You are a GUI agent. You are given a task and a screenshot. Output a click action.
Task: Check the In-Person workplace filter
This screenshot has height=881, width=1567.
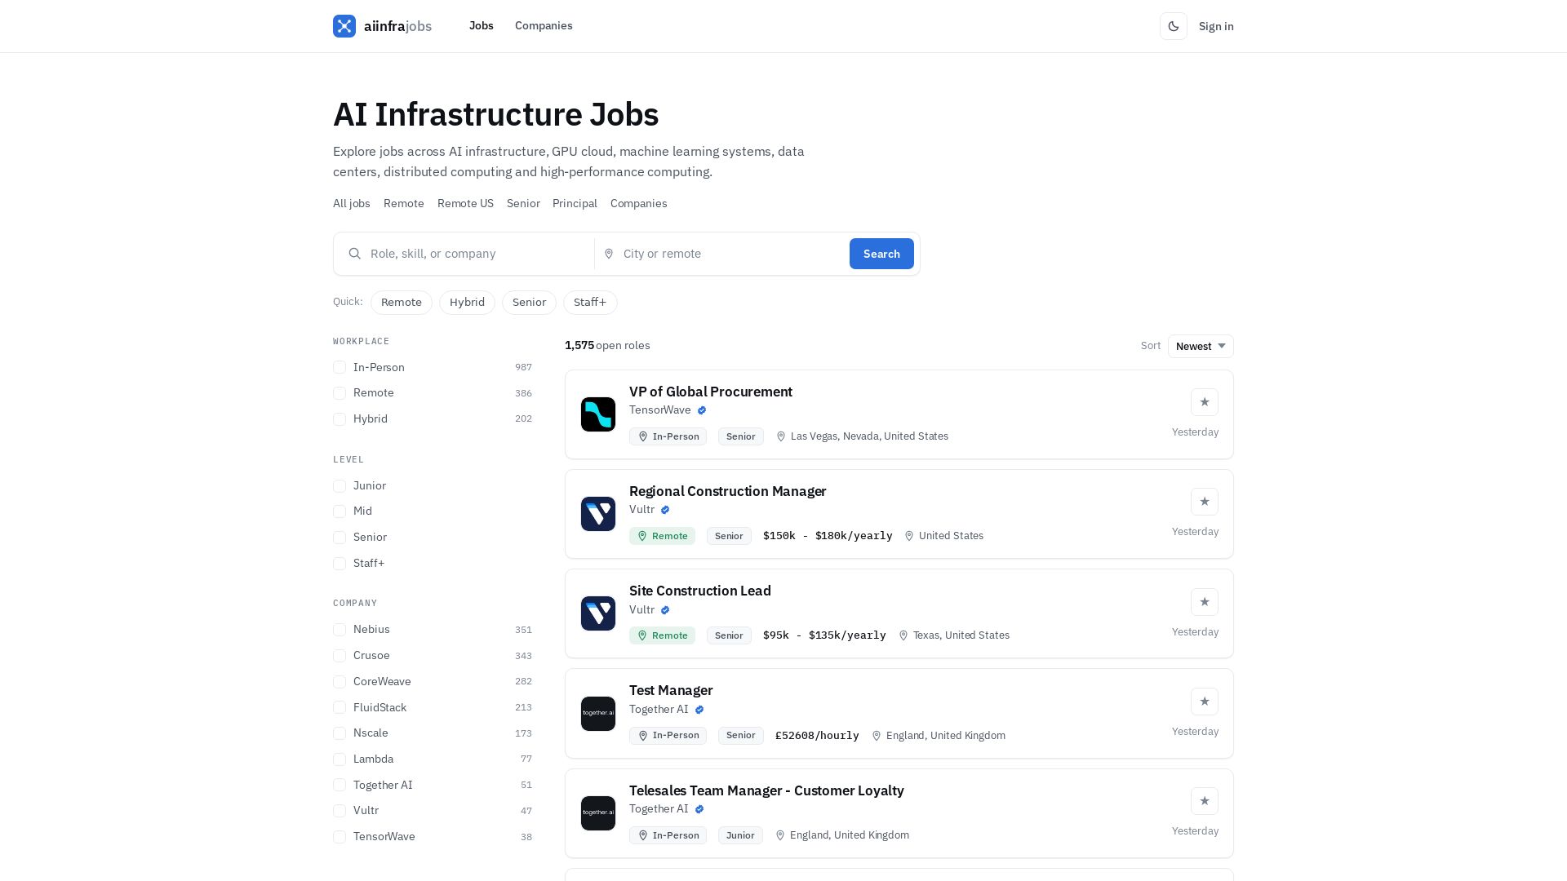pos(340,368)
